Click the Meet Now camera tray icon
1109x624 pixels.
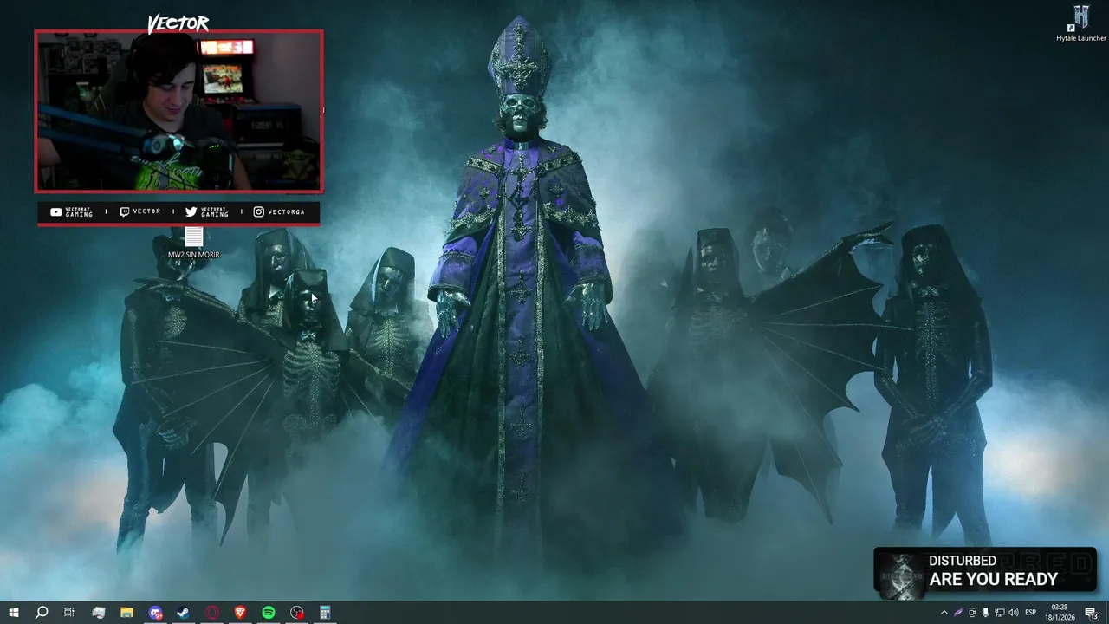pos(972,613)
